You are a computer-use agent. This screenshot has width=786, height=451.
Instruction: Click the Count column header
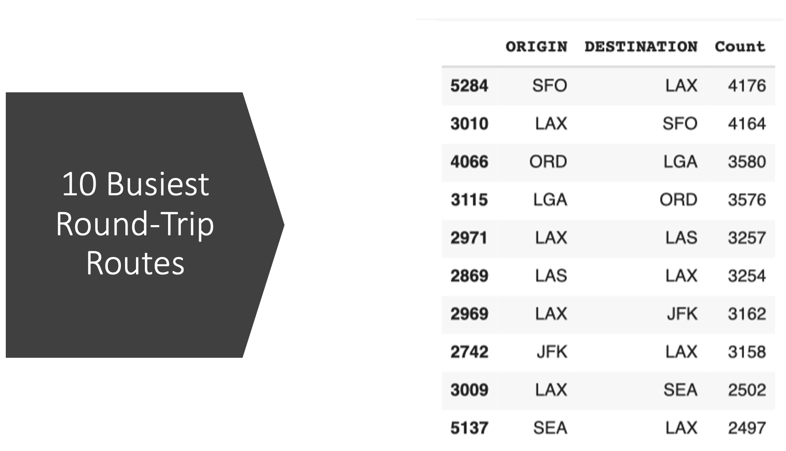click(x=740, y=47)
